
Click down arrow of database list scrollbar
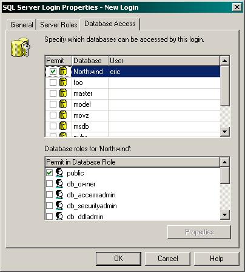225,132
